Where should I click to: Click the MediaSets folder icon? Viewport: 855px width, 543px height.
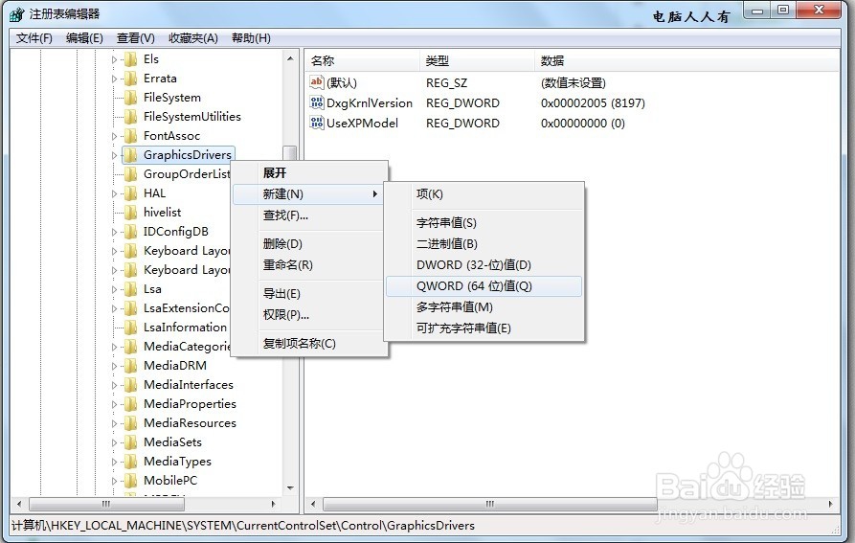tap(130, 442)
